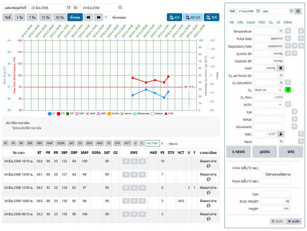
Task: Open calendar for start date 23 มิ.ย.2568
Action: click(x=69, y=8)
